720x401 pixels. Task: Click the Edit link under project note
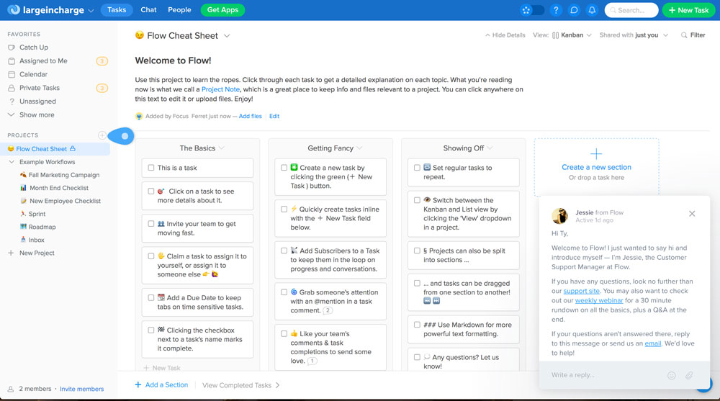coord(274,116)
